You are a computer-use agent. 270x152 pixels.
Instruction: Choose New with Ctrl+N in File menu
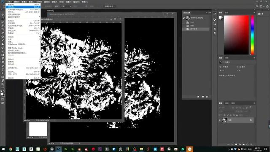tap(23, 5)
